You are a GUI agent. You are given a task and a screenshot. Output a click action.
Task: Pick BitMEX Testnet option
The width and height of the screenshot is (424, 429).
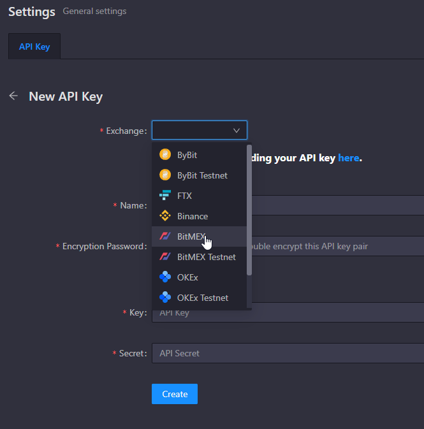point(200,257)
